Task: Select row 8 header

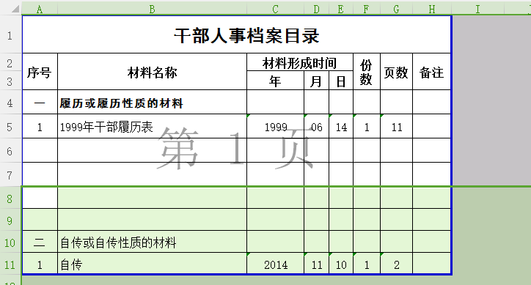Action: [x=10, y=199]
